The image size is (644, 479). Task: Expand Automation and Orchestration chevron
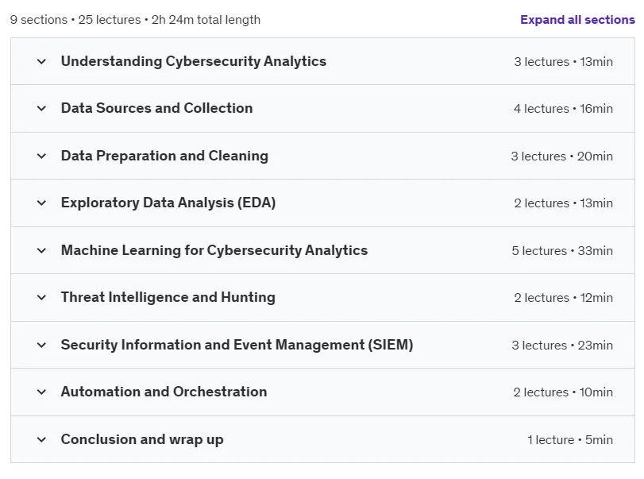point(41,392)
